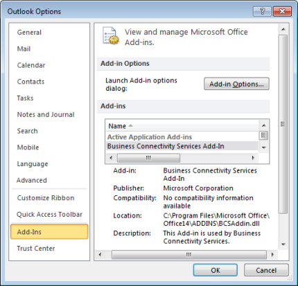Select the Add-Ins category
298x286 pixels.
point(49,231)
